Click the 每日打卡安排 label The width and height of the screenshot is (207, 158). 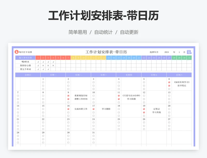coord(25,52)
